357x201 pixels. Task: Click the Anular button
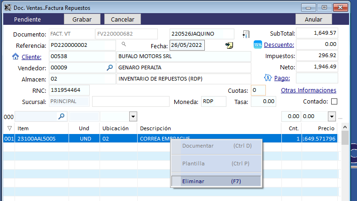pyautogui.click(x=313, y=19)
